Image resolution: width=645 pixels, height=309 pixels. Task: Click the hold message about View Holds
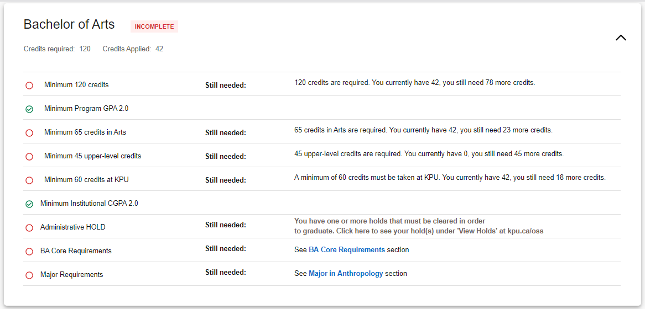pos(418,226)
